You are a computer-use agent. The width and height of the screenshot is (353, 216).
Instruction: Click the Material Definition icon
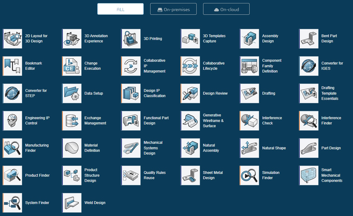click(x=72, y=148)
